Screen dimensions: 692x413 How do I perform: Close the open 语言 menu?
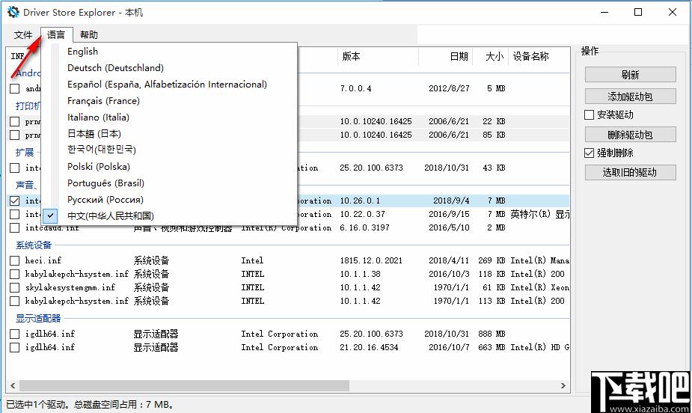[56, 35]
